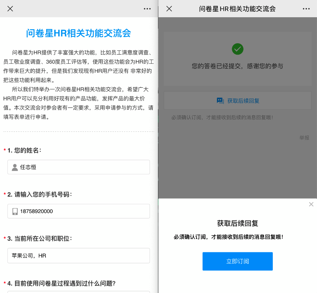Viewport: 317px width, 293px height.
Task: Click the phone icon in mobile field
Action: tap(15, 211)
